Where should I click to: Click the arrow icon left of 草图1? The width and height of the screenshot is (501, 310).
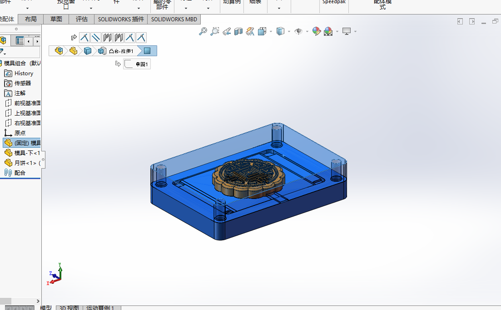[118, 64]
